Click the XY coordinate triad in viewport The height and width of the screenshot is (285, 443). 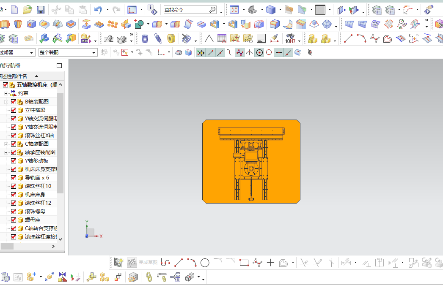(x=93, y=230)
